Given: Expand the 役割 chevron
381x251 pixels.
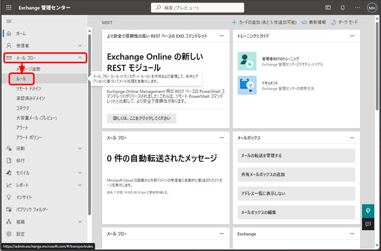Looking at the screenshot, I should click(80, 148).
